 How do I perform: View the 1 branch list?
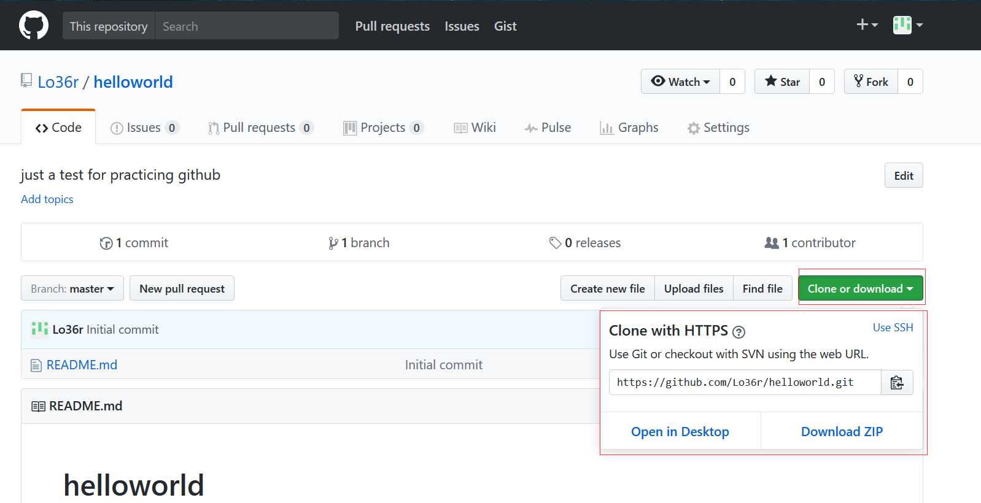(359, 243)
